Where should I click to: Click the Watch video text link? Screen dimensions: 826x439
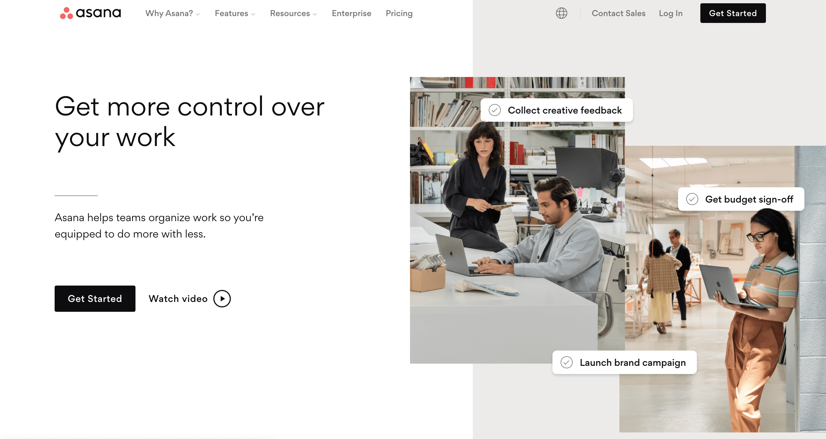tap(178, 299)
